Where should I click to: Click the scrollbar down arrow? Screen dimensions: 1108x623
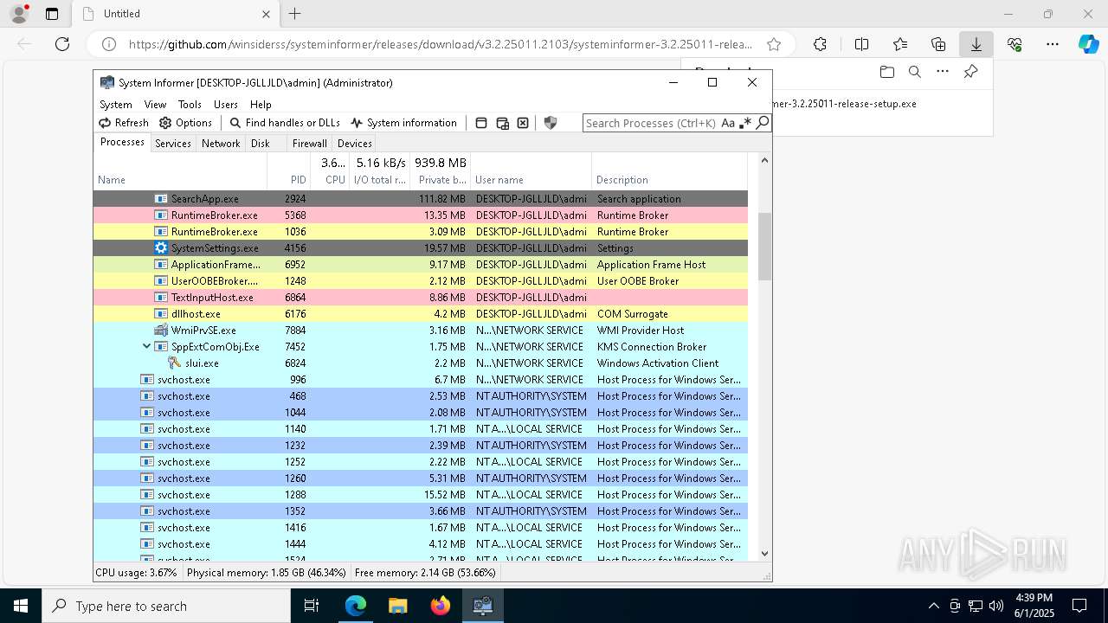(x=764, y=554)
